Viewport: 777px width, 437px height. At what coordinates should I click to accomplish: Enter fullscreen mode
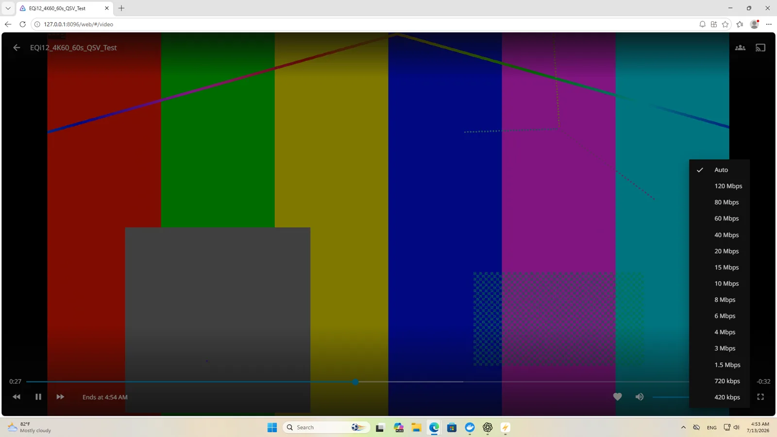pos(760,397)
